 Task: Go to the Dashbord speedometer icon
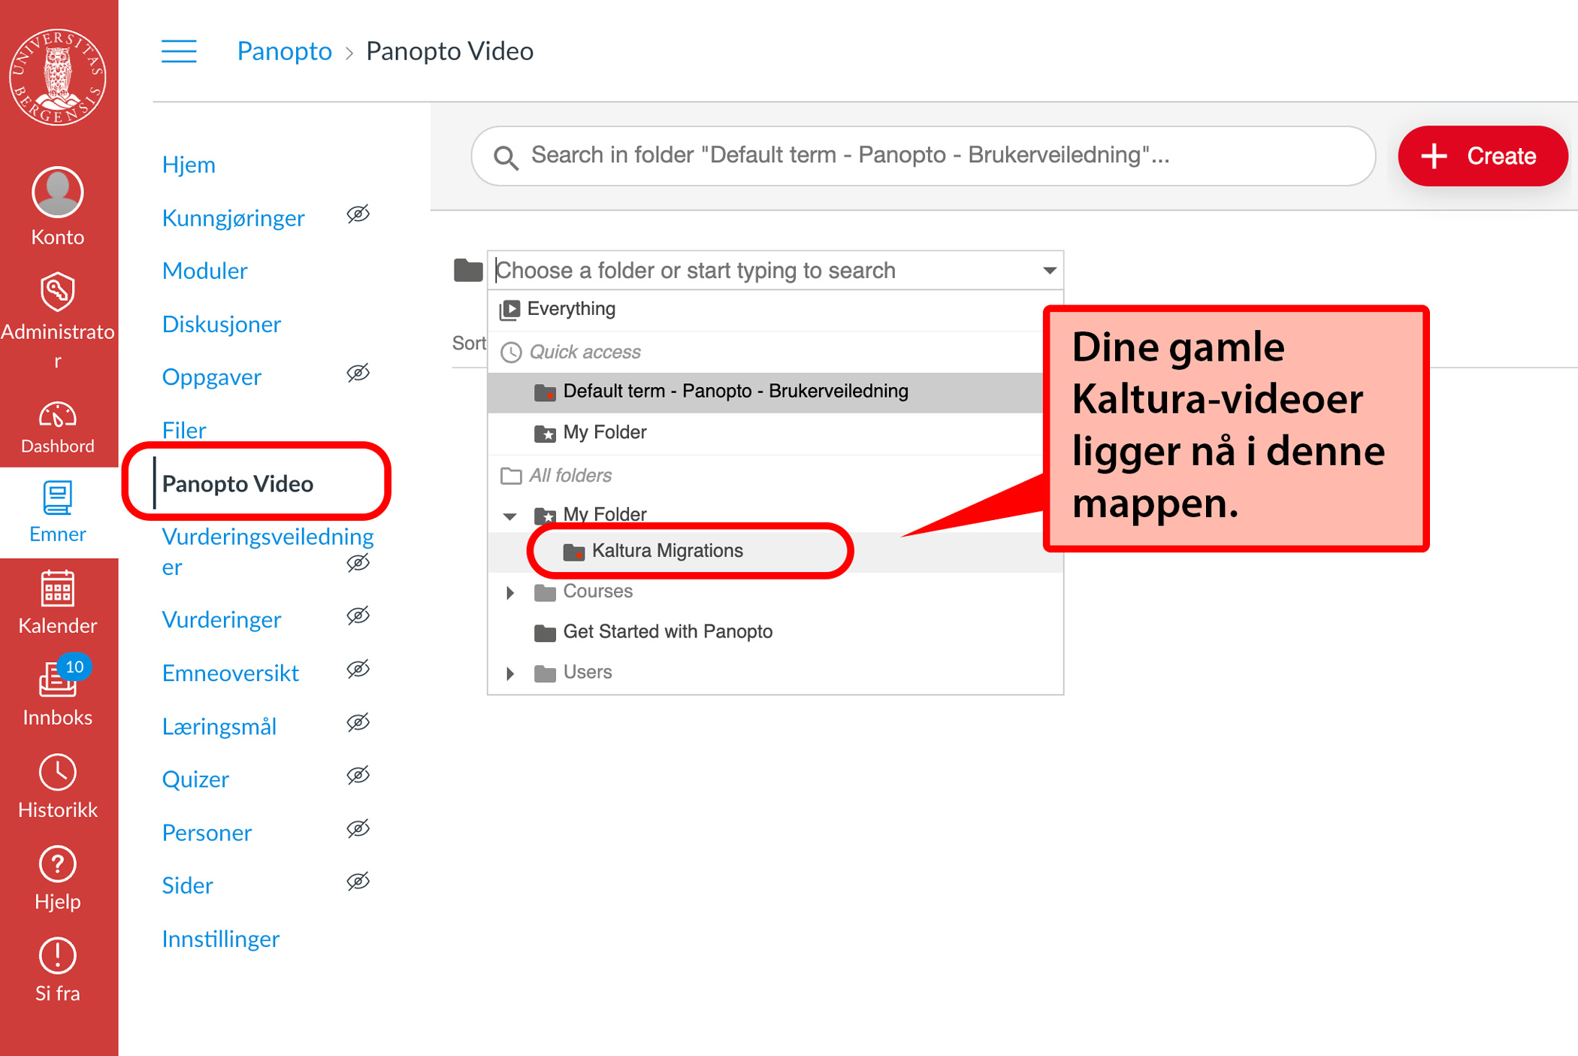[57, 415]
